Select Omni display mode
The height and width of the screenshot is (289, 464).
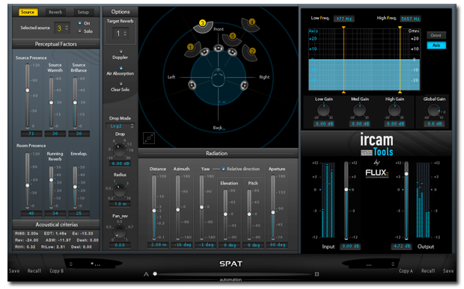pos(436,35)
